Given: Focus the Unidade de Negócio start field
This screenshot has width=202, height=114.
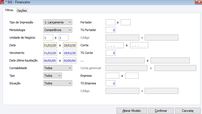Looking at the screenshot, I should pyautogui.click(x=48, y=38).
